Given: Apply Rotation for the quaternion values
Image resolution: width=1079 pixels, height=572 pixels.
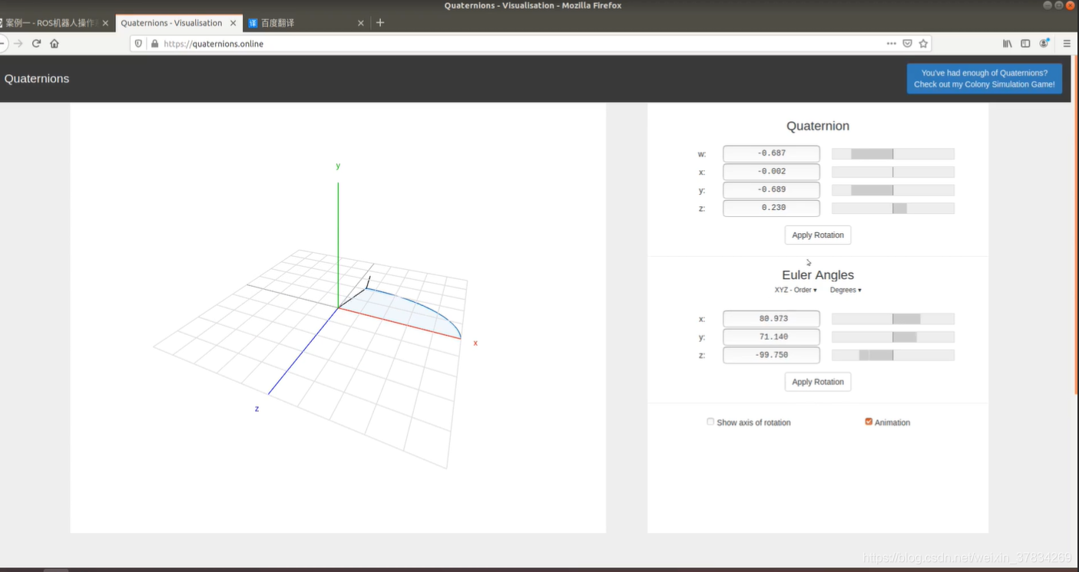Looking at the screenshot, I should coord(818,235).
